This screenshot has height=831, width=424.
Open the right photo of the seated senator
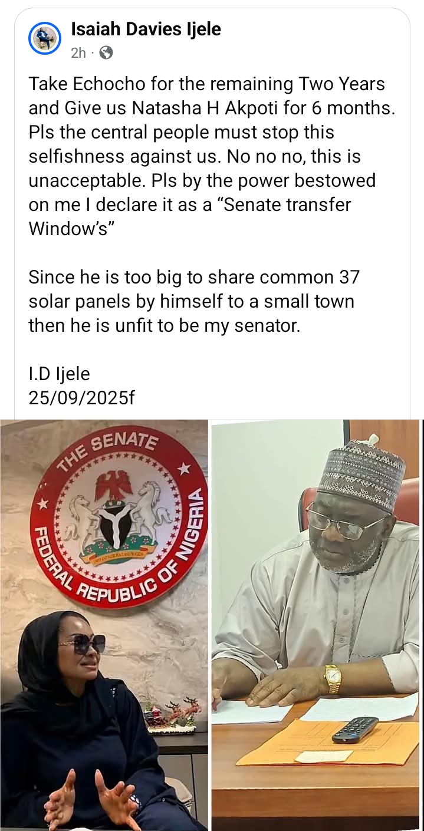pos(315,589)
